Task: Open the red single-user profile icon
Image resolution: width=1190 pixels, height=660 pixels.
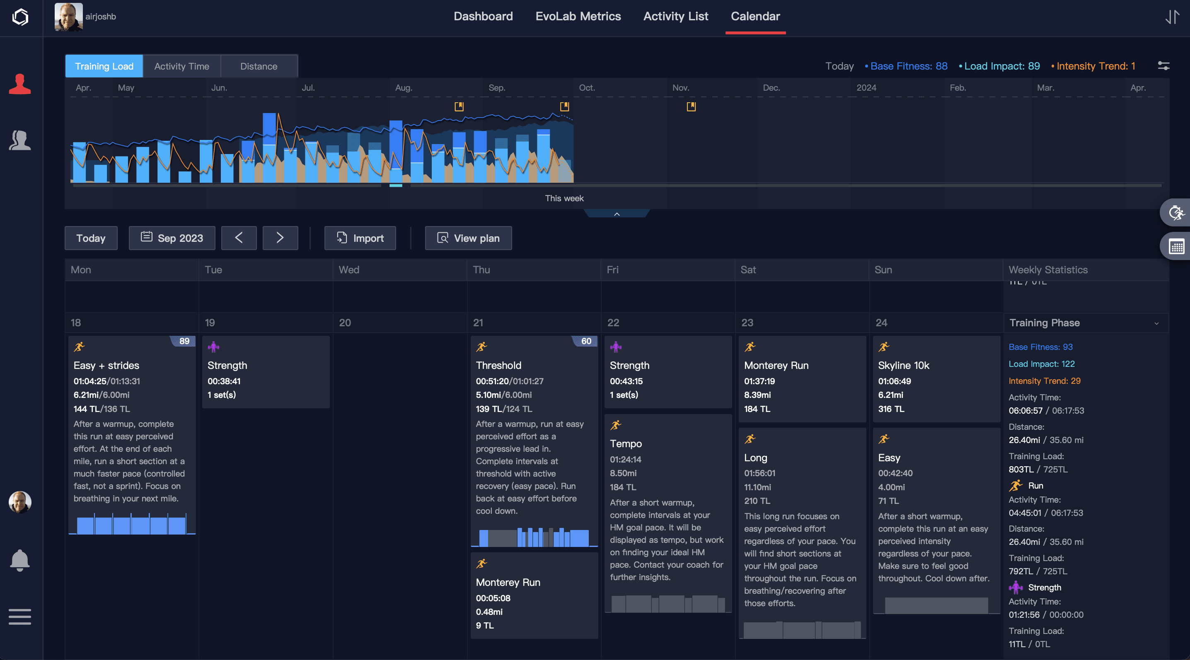Action: coord(20,84)
